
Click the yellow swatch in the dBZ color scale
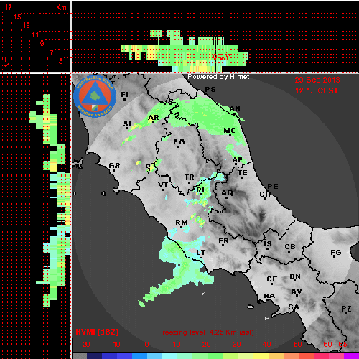coord(261,355)
